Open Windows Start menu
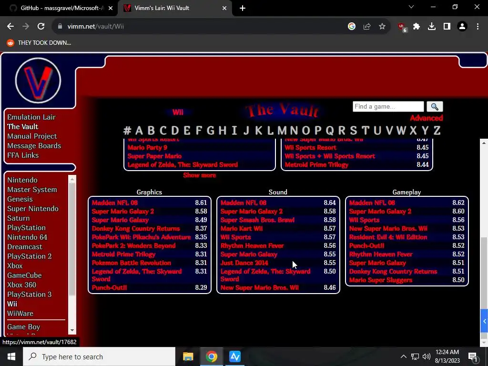The height and width of the screenshot is (366, 488). [x=11, y=356]
